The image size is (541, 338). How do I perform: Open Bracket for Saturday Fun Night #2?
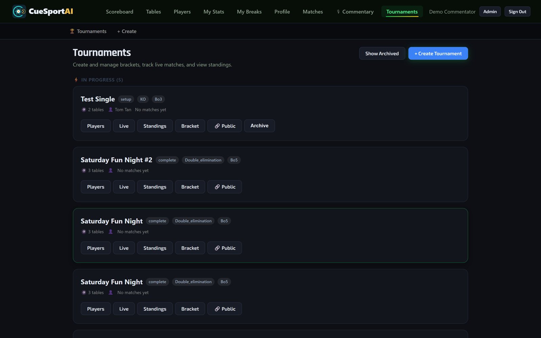click(190, 187)
